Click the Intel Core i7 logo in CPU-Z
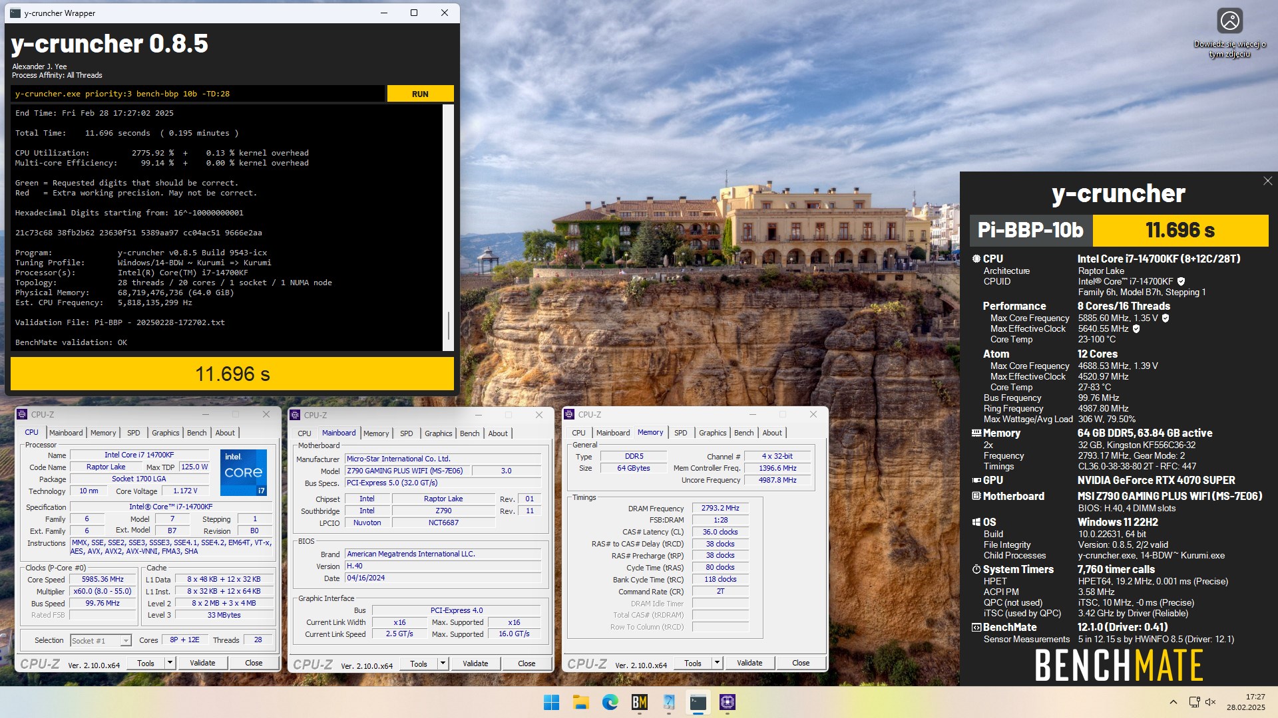Image resolution: width=1278 pixels, height=718 pixels. 244,472
